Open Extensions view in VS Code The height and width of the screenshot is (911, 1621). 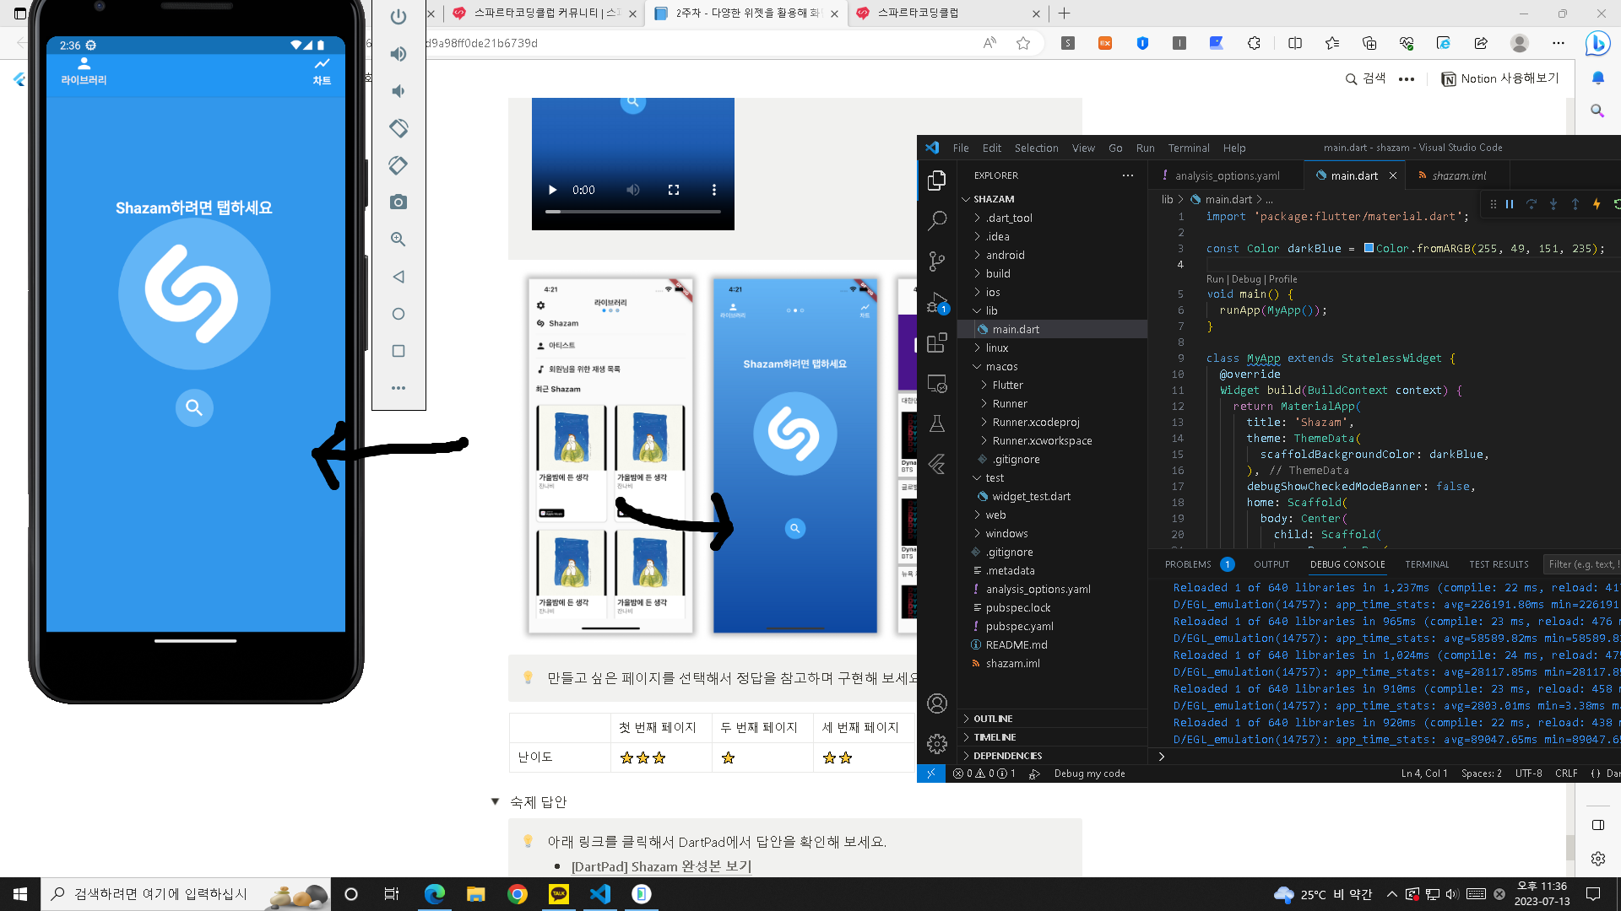pos(937,342)
